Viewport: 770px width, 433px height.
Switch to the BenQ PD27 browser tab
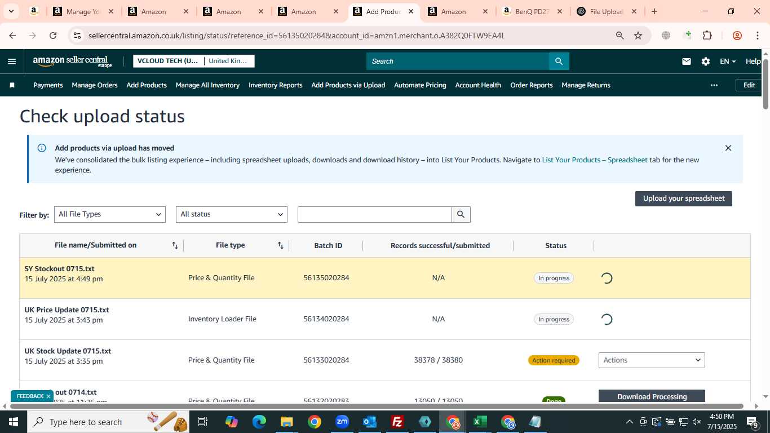(532, 11)
